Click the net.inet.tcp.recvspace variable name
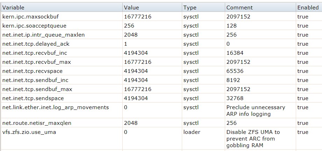This screenshot has height=151, width=322. click(x=33, y=71)
